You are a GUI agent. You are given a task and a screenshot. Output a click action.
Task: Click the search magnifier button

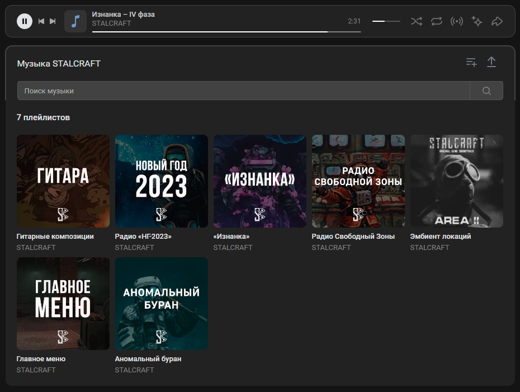pos(486,91)
